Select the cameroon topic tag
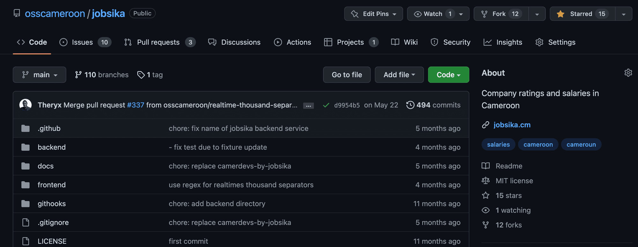This screenshot has width=638, height=247. [538, 145]
